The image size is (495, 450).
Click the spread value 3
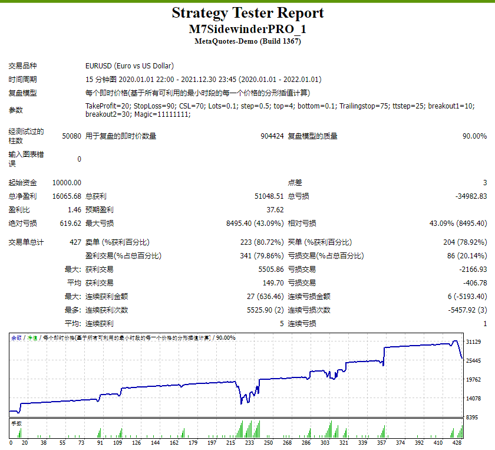[485, 183]
